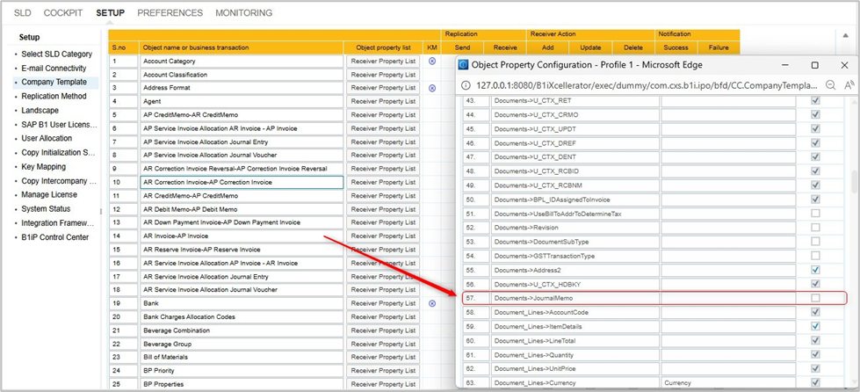Image resolution: width=860 pixels, height=392 pixels.
Task: Select Replication Method in the Setup sidebar
Action: (x=54, y=97)
